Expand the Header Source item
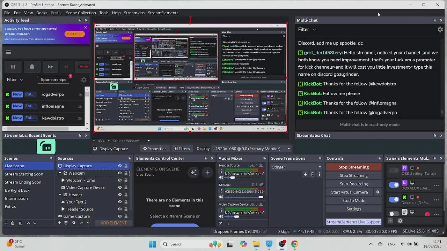447x251 pixels. pyautogui.click(x=63, y=209)
